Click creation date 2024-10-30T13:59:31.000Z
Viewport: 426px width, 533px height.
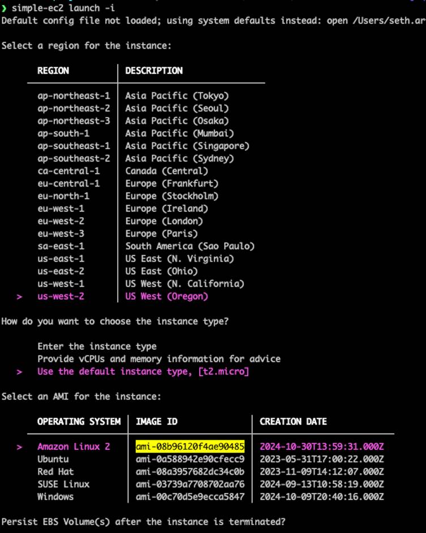coord(322,447)
